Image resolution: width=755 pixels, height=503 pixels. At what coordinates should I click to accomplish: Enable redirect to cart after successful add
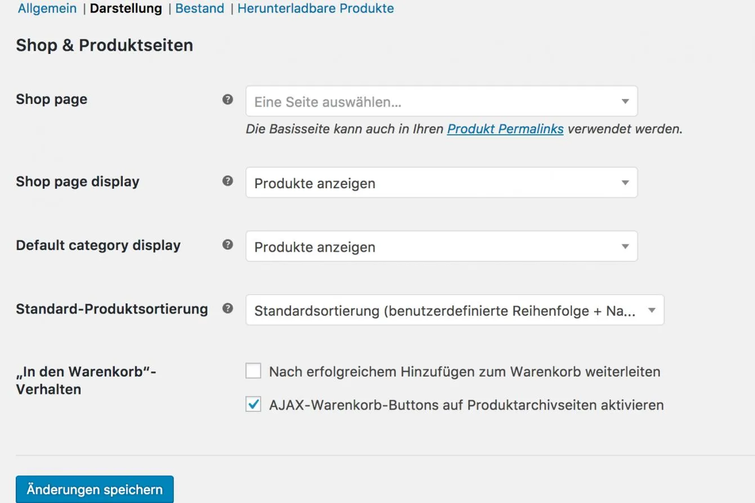[253, 371]
